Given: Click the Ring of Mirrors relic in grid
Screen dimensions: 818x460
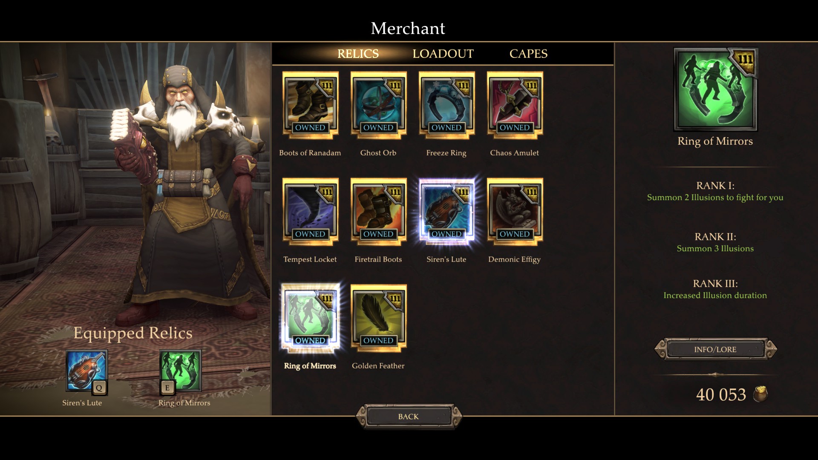Looking at the screenshot, I should [310, 318].
